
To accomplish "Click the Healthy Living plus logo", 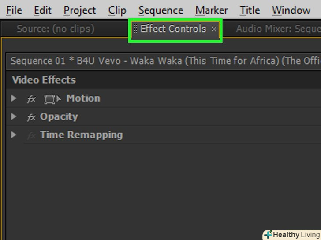I will coord(268,235).
